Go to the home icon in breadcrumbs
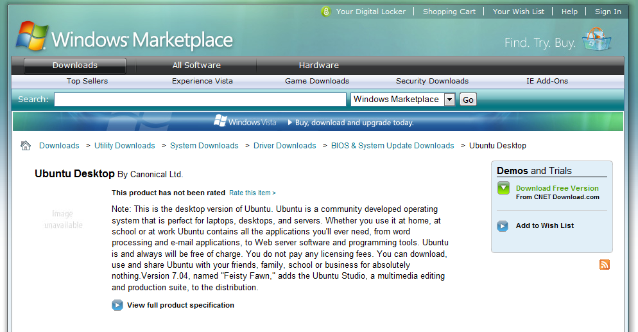 (26, 145)
